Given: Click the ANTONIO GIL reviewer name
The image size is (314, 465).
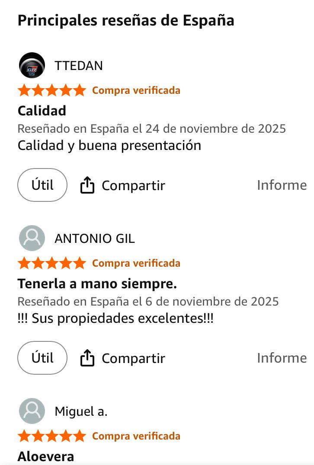Looking at the screenshot, I should tap(95, 239).
